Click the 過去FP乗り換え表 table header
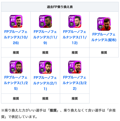The width and height of the screenshot is (120, 121). 60,7
